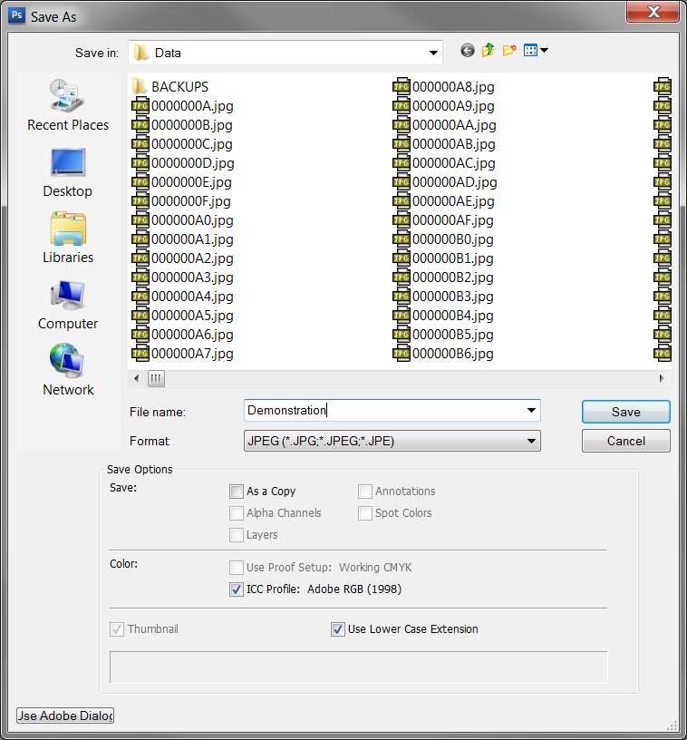Select the file name 000000A4.jpg

point(192,297)
